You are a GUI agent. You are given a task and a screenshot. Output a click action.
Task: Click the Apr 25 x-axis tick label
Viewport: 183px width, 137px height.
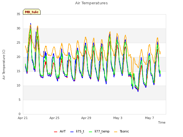coord(54,118)
